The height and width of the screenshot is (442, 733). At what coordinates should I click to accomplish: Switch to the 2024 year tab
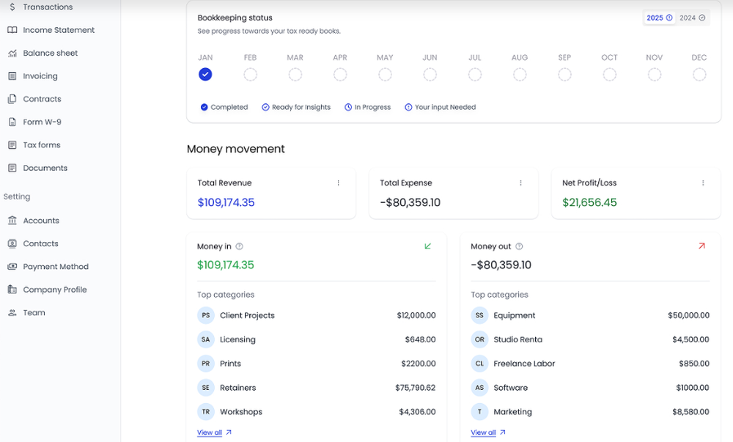click(x=693, y=18)
